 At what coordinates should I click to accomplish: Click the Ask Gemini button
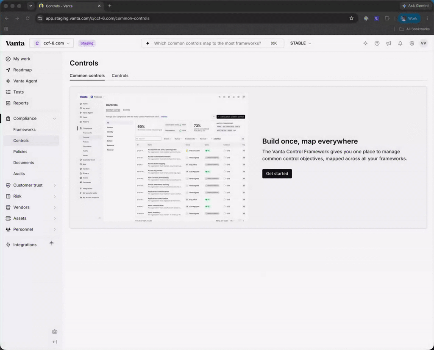click(415, 6)
